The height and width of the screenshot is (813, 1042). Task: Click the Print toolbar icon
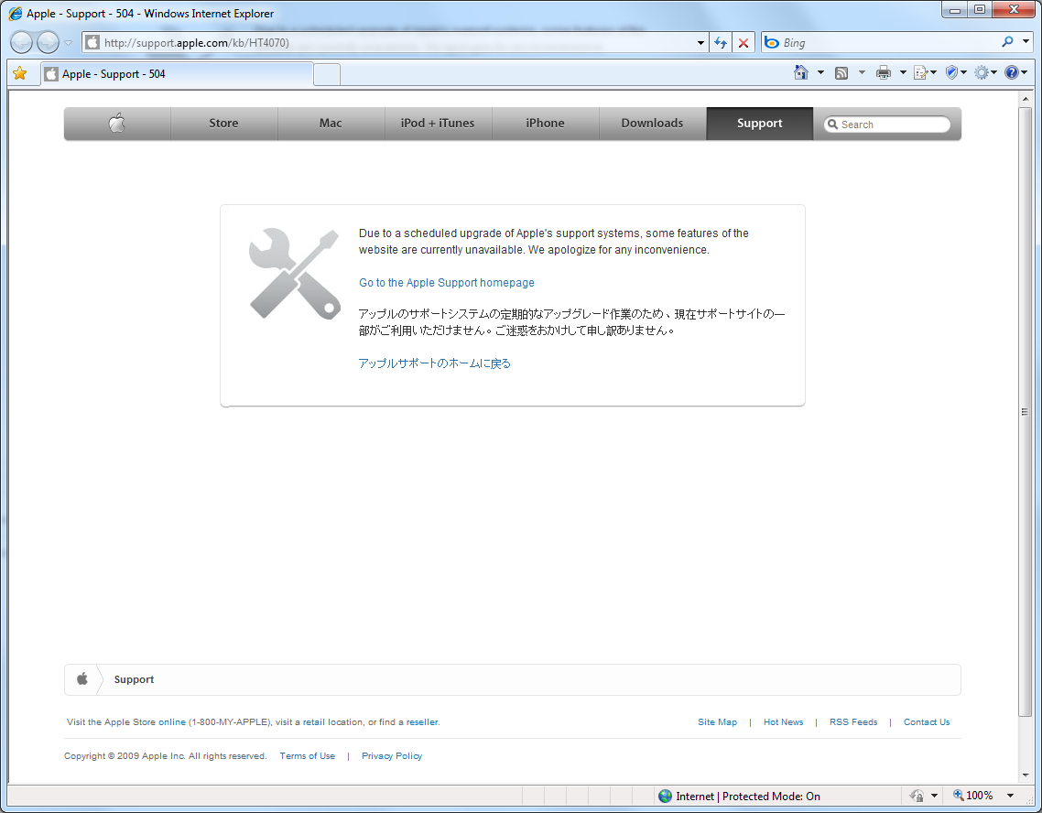tap(884, 72)
